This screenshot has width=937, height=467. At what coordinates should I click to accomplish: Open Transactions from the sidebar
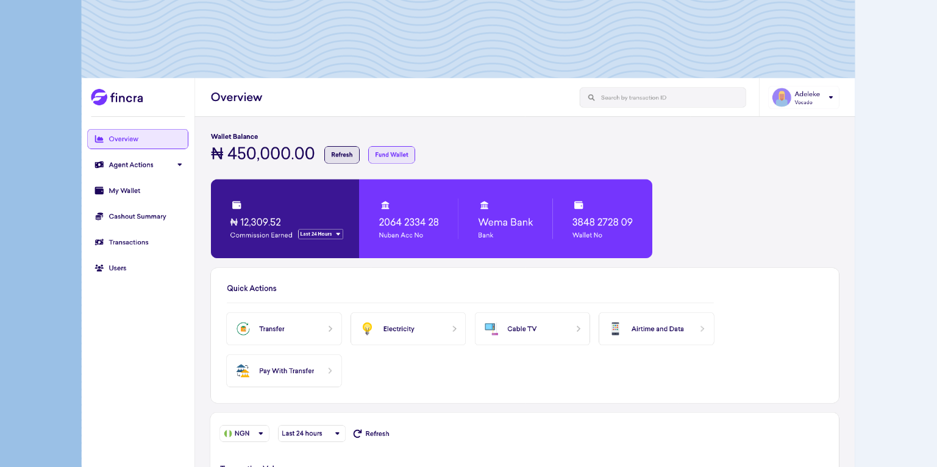138,242
